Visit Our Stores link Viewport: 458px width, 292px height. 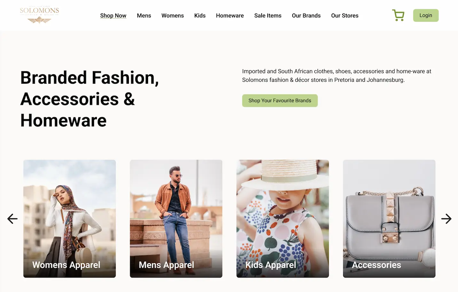pos(345,15)
